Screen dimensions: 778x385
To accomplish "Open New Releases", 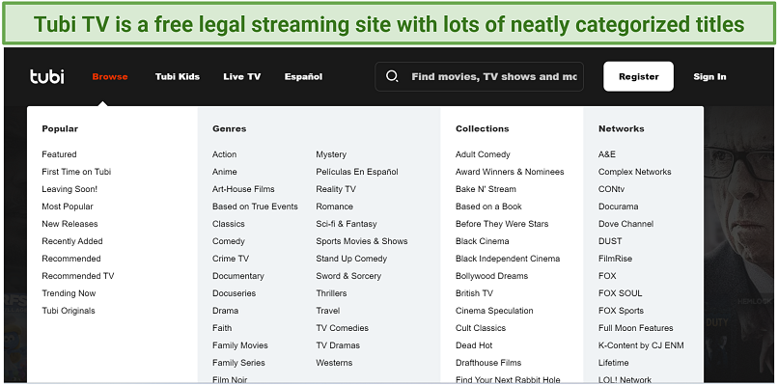I will pos(69,224).
